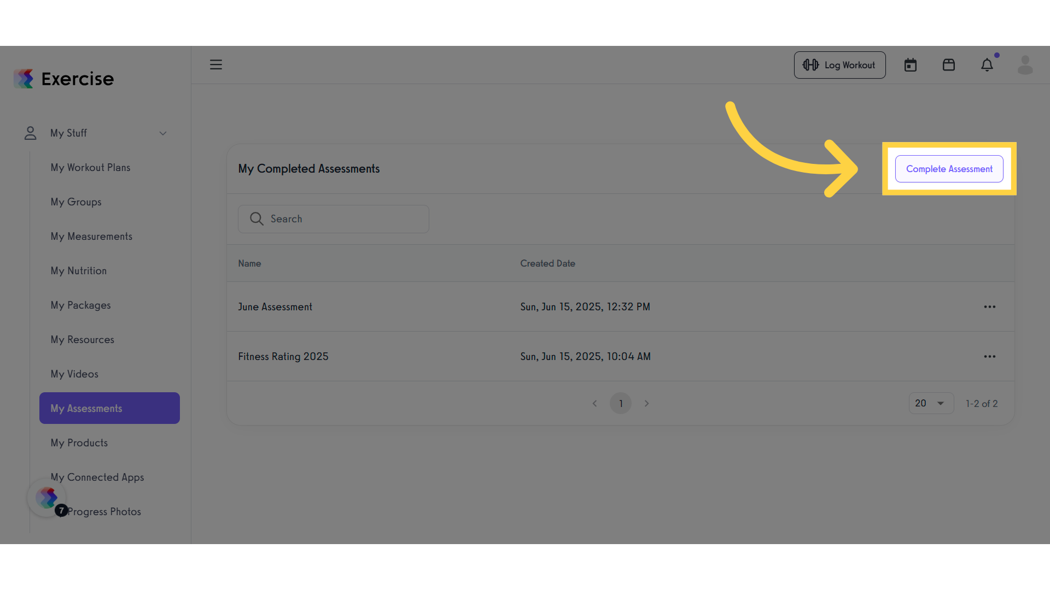Select page 1 in pagination

pos(621,404)
